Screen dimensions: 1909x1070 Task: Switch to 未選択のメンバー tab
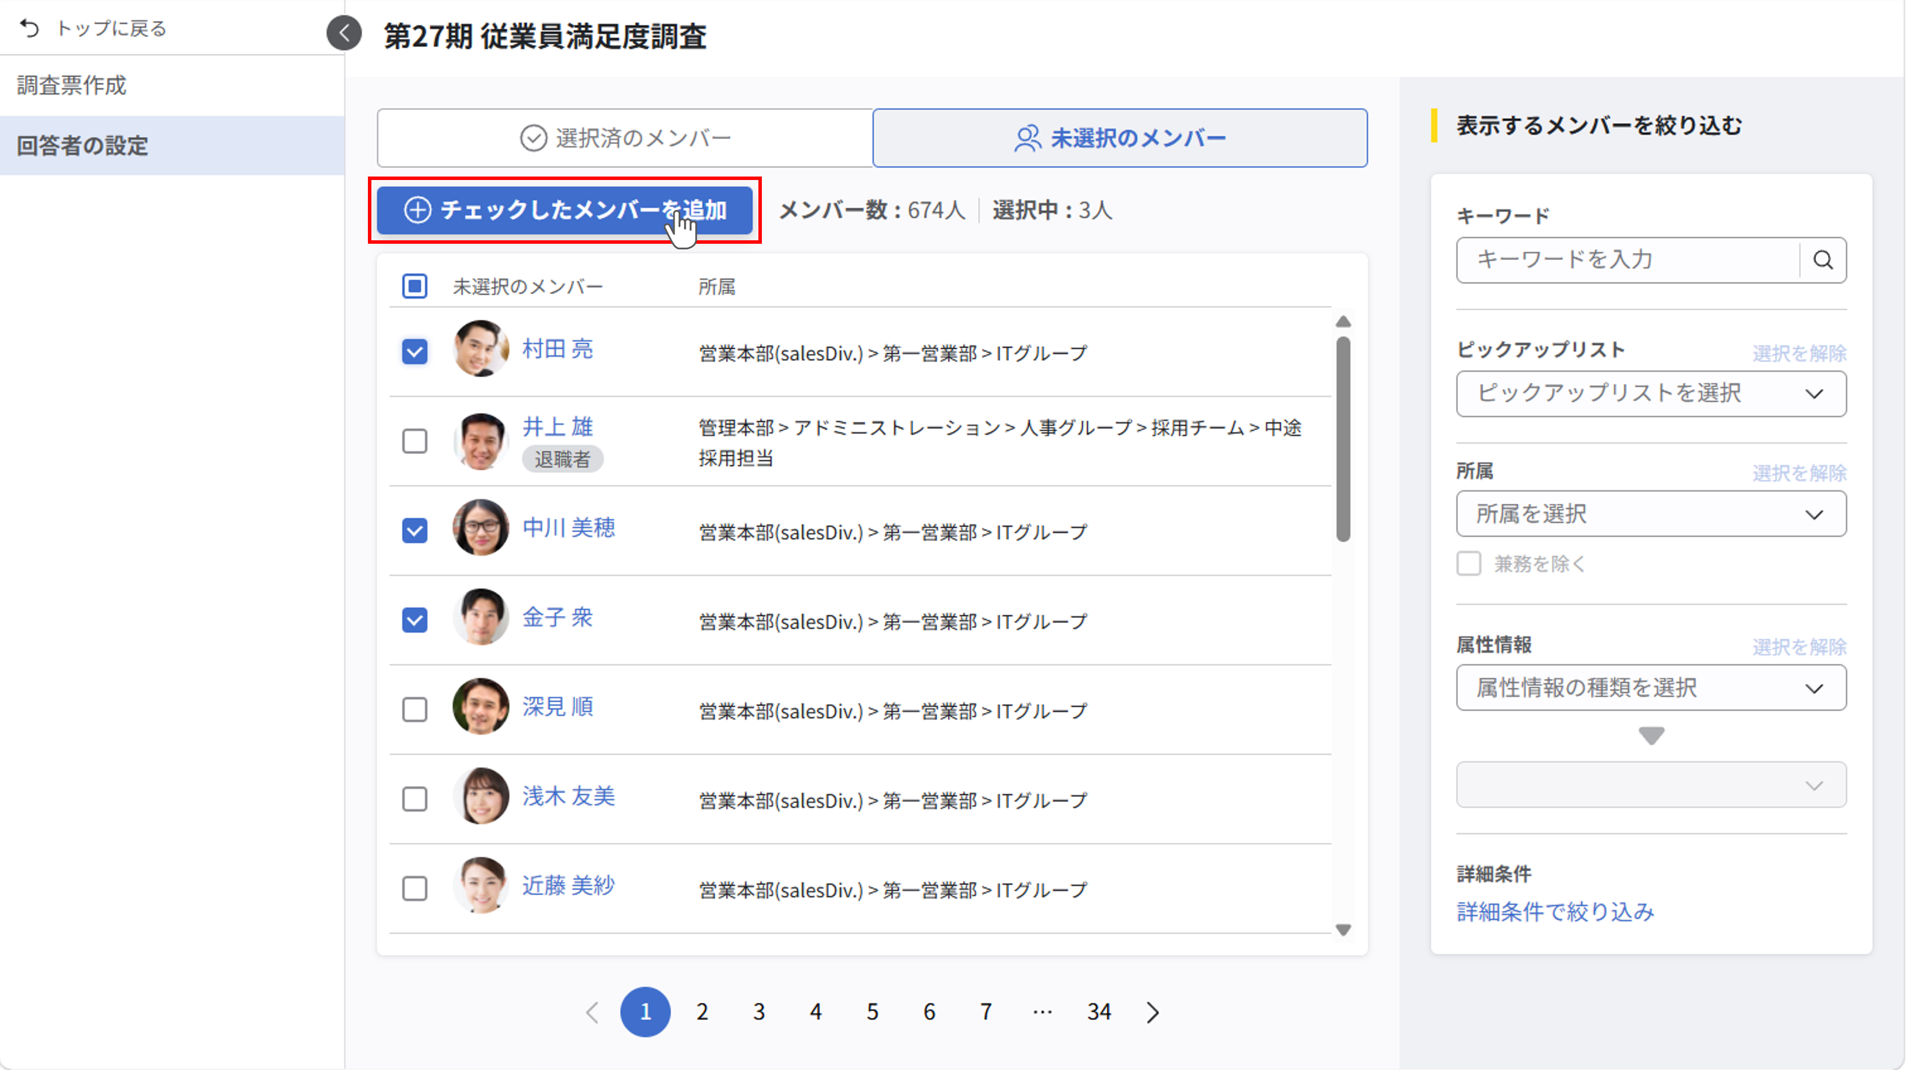click(1121, 138)
